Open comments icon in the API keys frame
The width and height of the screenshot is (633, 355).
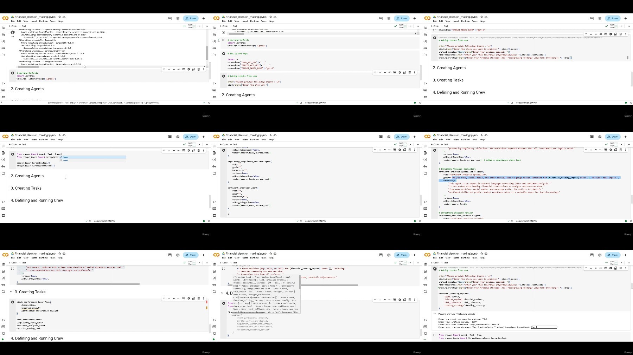tap(381, 18)
